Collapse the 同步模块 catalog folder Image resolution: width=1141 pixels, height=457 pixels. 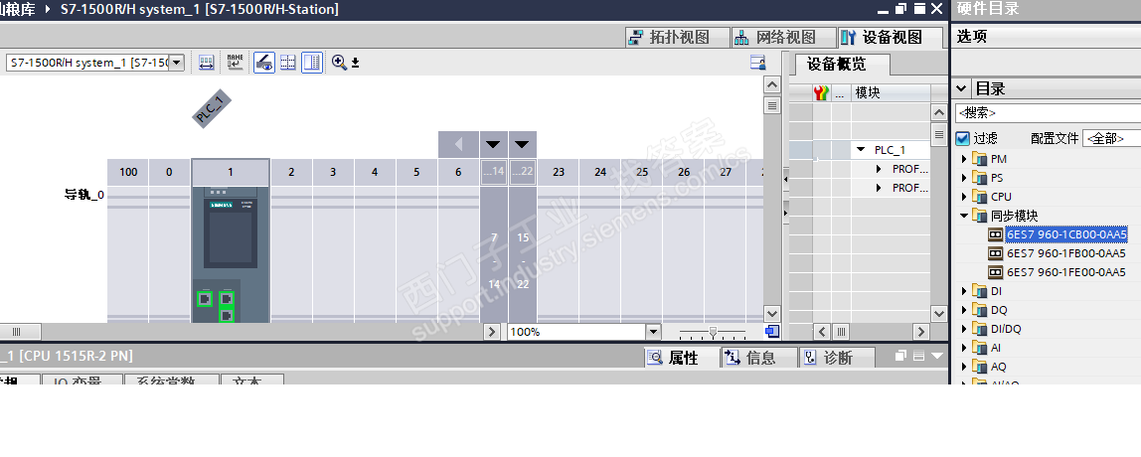pyautogui.click(x=964, y=216)
